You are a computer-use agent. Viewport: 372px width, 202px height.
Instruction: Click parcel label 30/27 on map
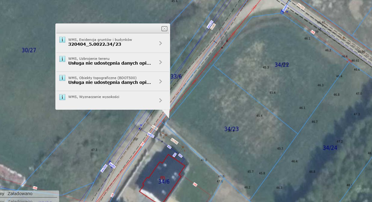pos(29,50)
